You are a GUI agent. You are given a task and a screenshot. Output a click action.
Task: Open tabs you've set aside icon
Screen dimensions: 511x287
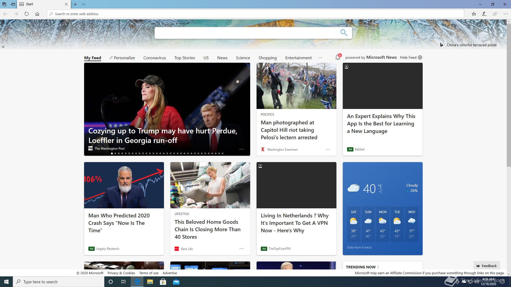4,4
